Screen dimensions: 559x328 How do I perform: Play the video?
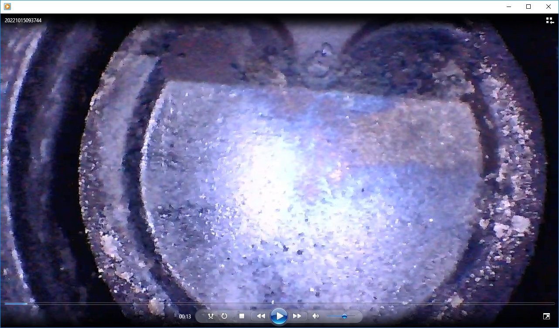click(x=279, y=316)
